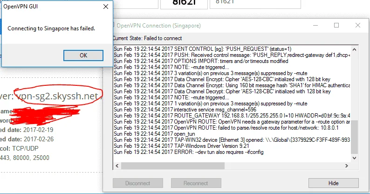The width and height of the screenshot is (370, 194).
Task: Click the input field showing 81621
Action: (x=255, y=3)
